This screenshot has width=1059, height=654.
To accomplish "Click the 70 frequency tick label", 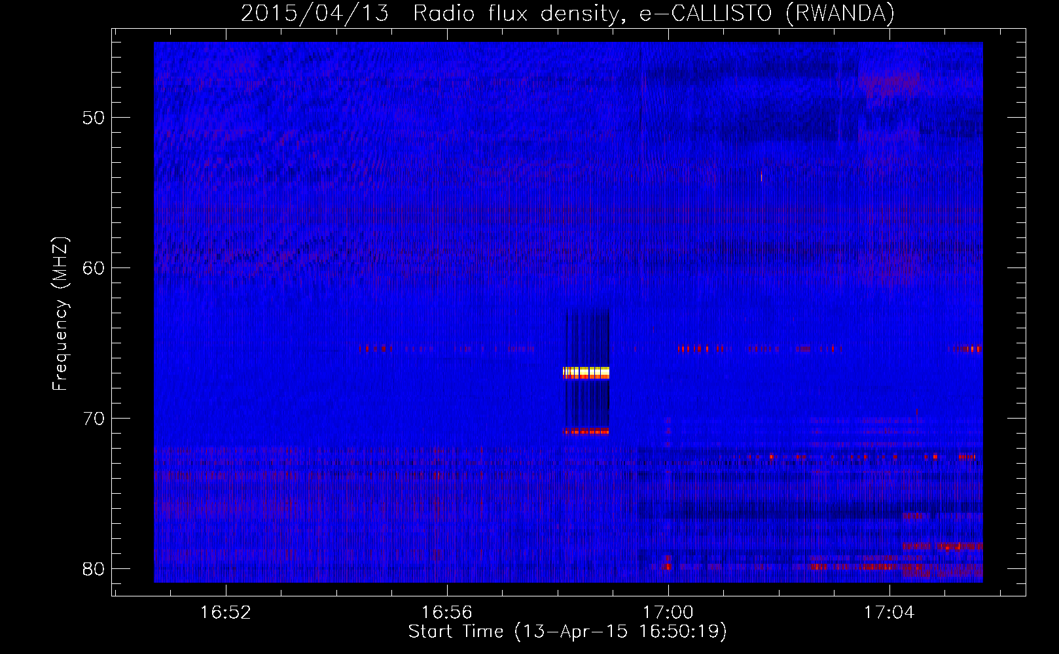I will pyautogui.click(x=94, y=419).
